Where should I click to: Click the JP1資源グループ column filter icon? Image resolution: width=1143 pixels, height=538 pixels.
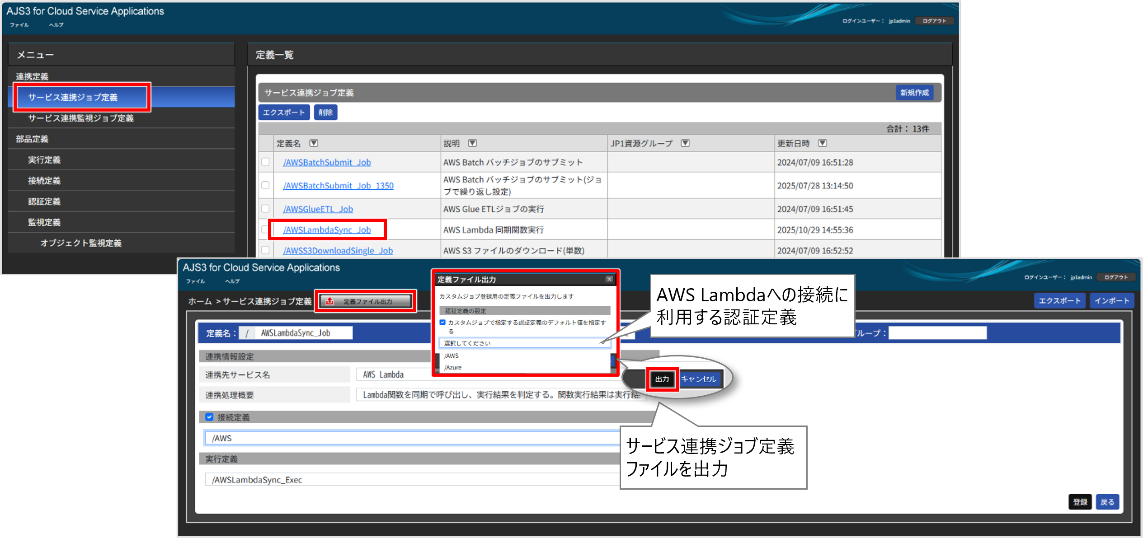pos(685,143)
